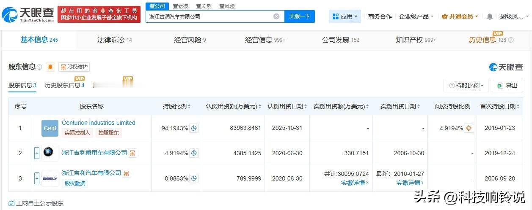Click the TianYanCha logo
The height and width of the screenshot is (210, 532).
(28, 14)
